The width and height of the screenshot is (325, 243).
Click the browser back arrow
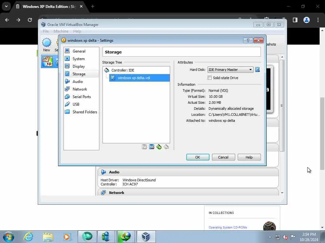pyautogui.click(x=7, y=20)
